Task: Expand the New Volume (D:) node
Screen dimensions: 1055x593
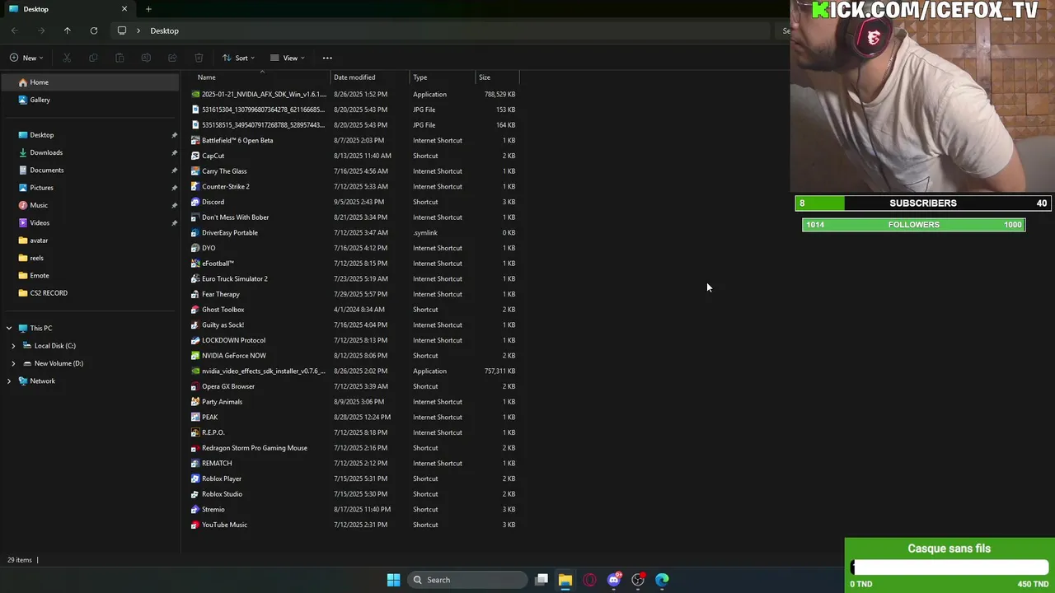Action: pos(13,363)
